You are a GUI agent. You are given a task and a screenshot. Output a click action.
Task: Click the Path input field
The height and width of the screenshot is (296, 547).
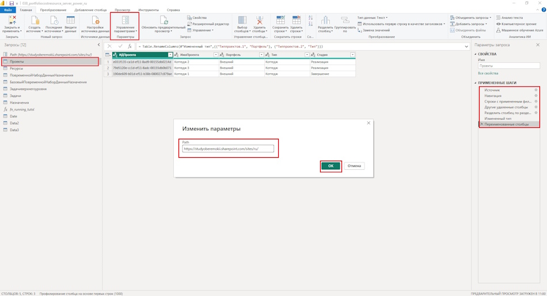(x=228, y=149)
